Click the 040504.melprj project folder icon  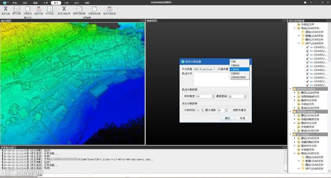pyautogui.click(x=294, y=89)
